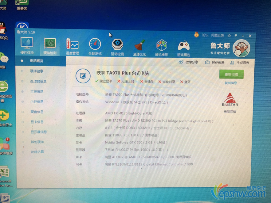271x203 pixels.
Task: Click the Nvidia GeForce GTX 760 value
Action: point(136,143)
